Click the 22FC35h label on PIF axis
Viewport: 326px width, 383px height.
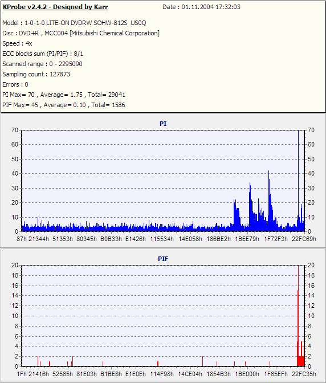click(x=304, y=374)
